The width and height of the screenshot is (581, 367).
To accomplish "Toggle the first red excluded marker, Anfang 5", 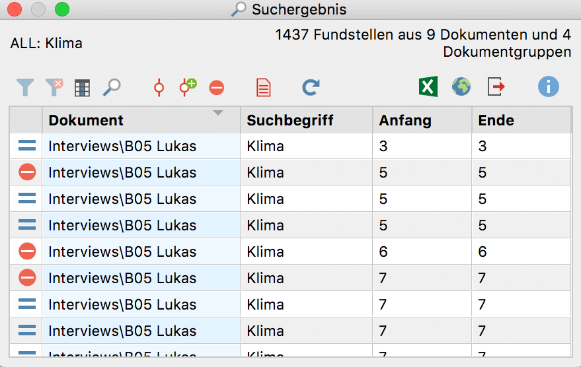I will [x=27, y=172].
